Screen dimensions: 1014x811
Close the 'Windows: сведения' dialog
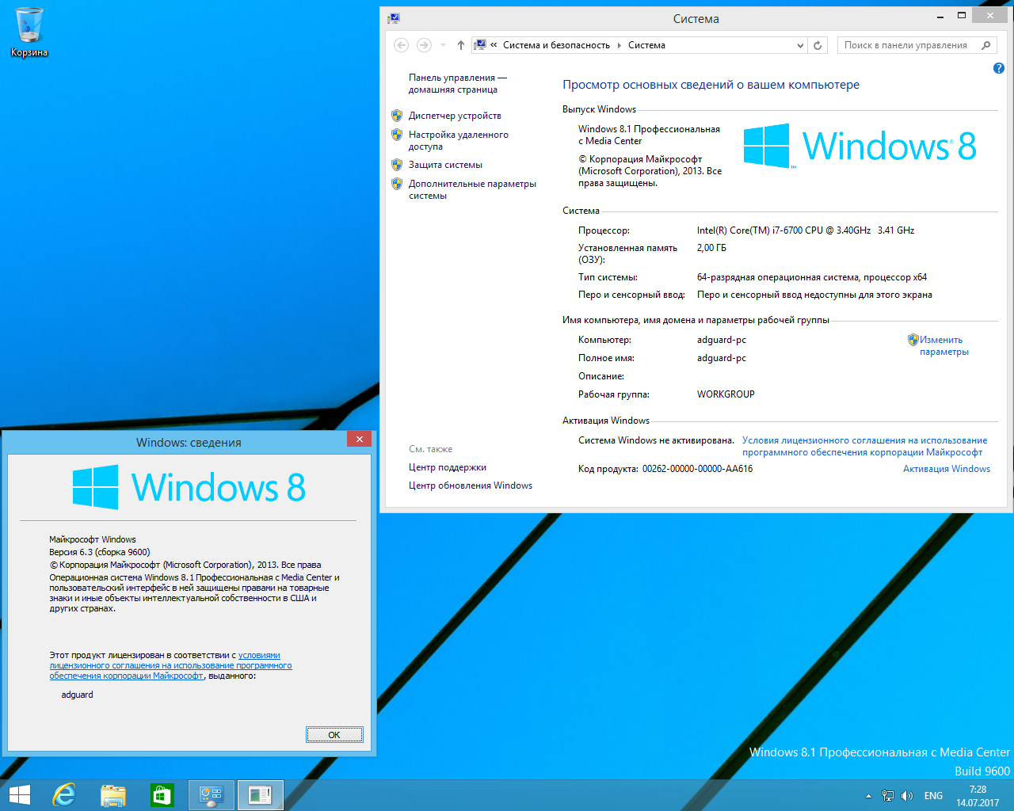coord(360,440)
